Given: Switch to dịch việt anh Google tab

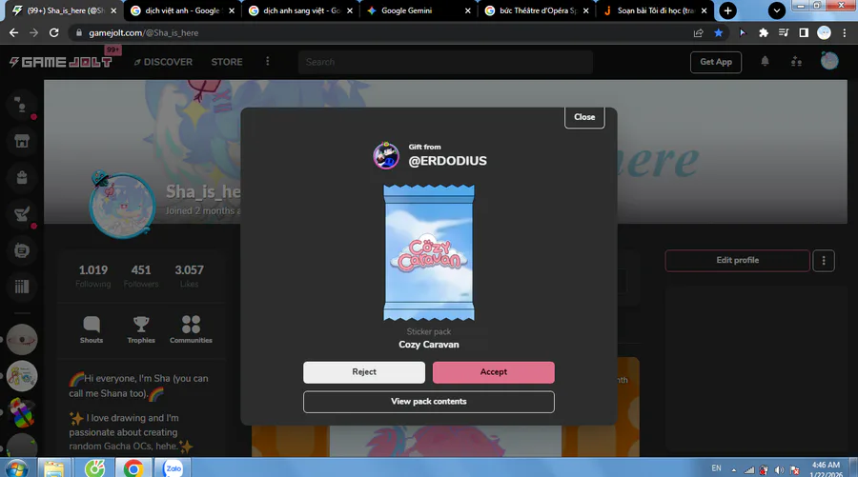Looking at the screenshot, I should [182, 10].
